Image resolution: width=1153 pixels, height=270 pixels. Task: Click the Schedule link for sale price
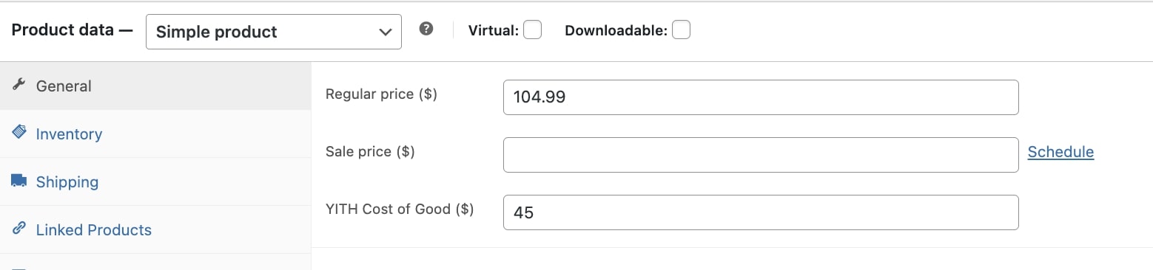(x=1060, y=151)
